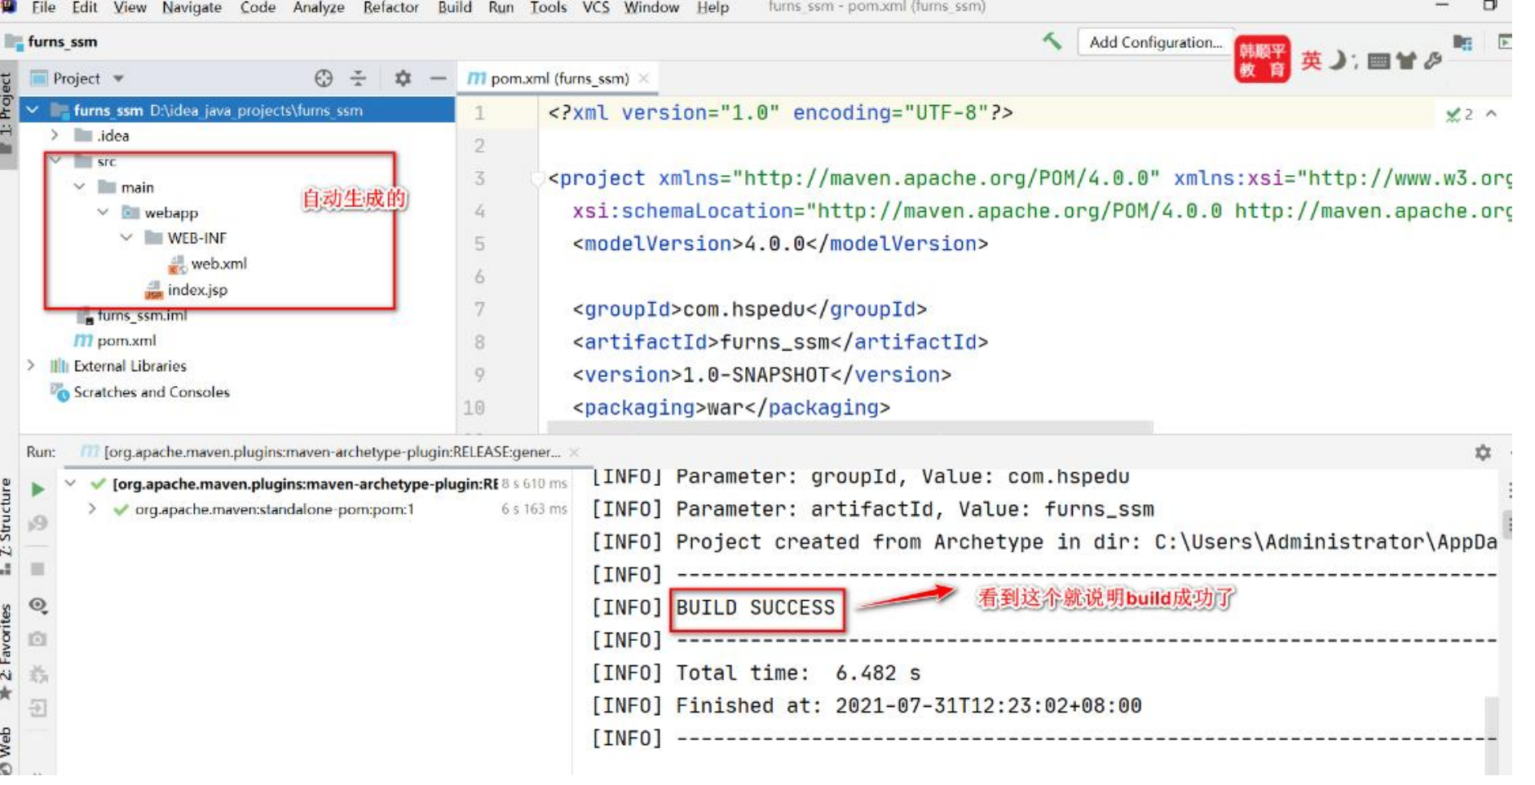Select pom.xml in project tree
1535x785 pixels.
[115, 340]
